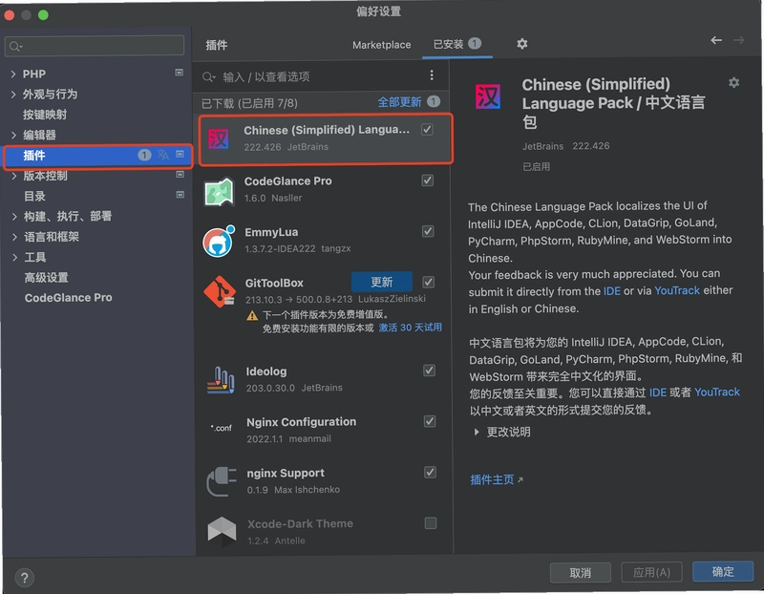This screenshot has height=594, width=764.
Task: Select 按键映射 in the settings tree
Action: coord(45,115)
